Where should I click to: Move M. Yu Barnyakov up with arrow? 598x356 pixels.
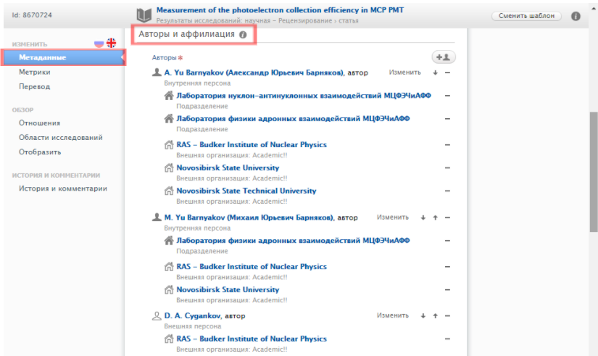click(435, 218)
